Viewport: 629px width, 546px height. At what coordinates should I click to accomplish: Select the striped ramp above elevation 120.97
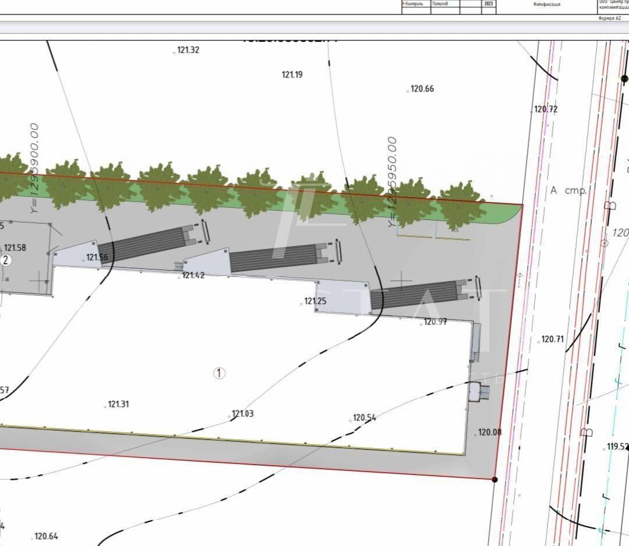pyautogui.click(x=415, y=295)
